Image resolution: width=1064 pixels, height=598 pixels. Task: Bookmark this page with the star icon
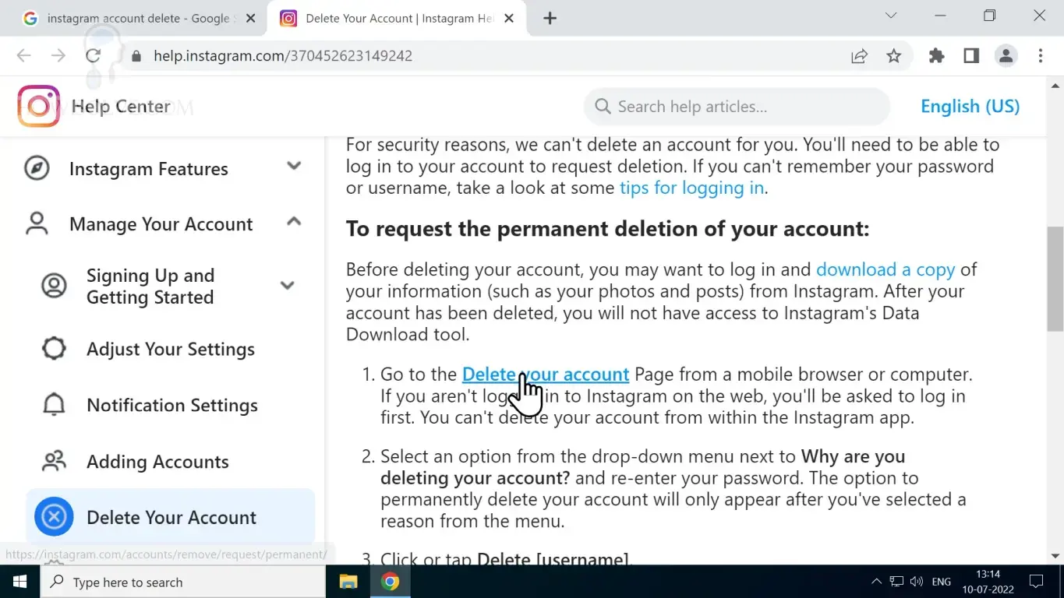(893, 55)
